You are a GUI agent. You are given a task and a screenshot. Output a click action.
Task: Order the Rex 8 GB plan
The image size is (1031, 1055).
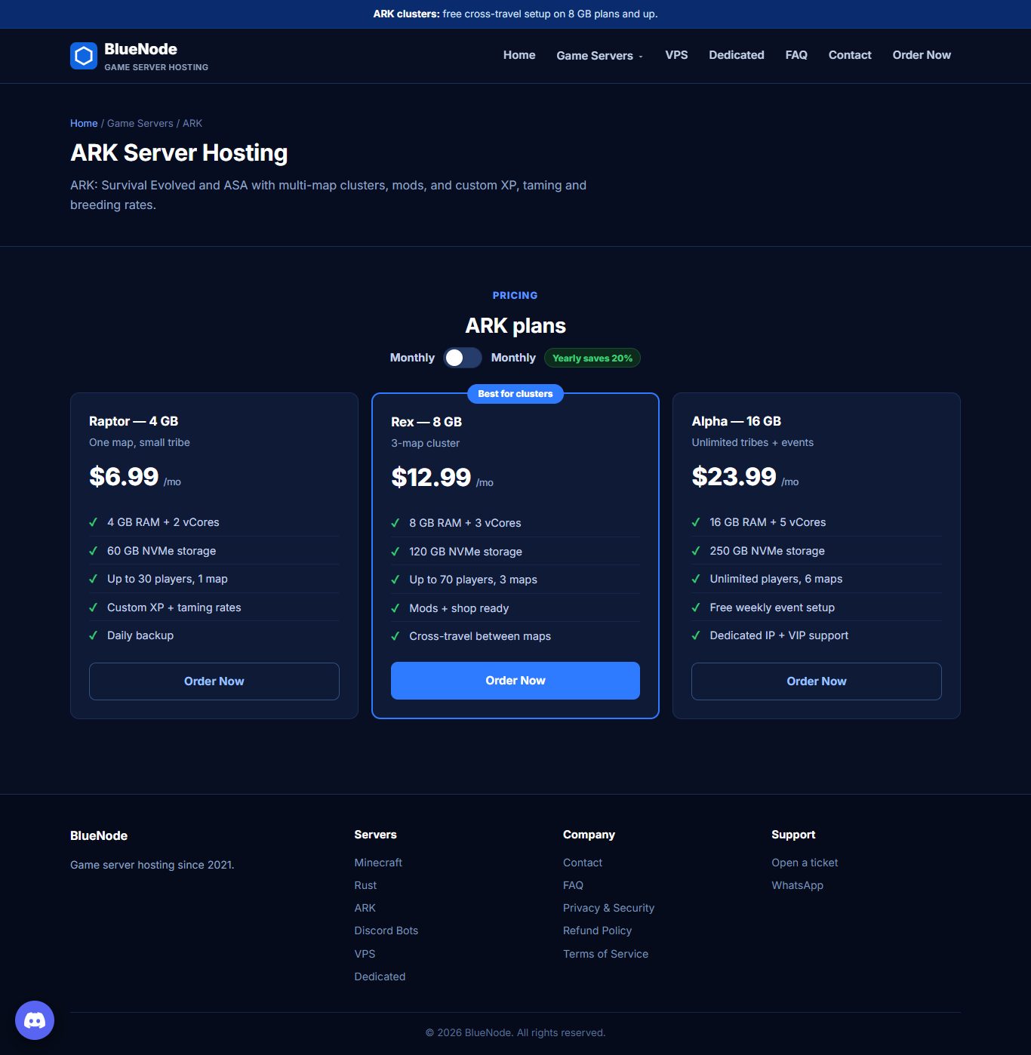tap(515, 681)
